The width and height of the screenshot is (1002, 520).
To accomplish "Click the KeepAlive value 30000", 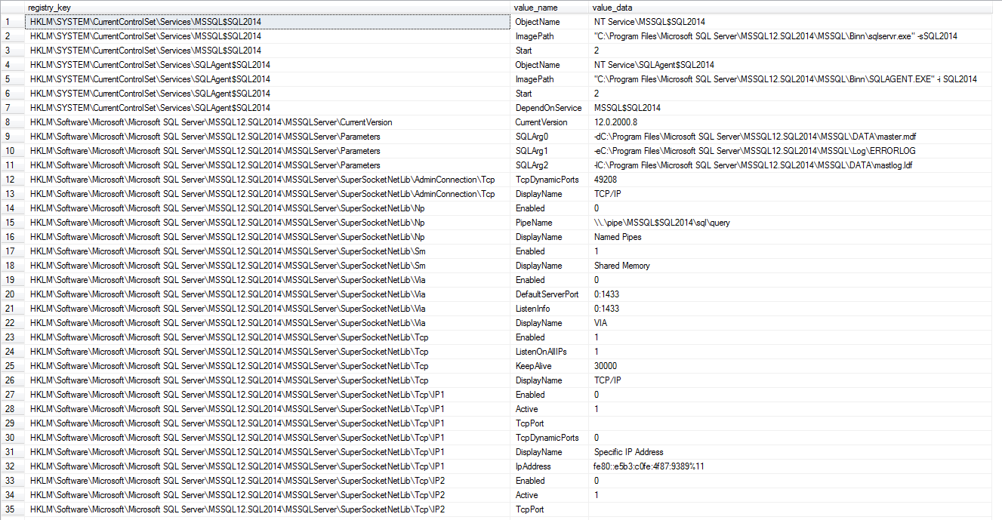I will 606,366.
